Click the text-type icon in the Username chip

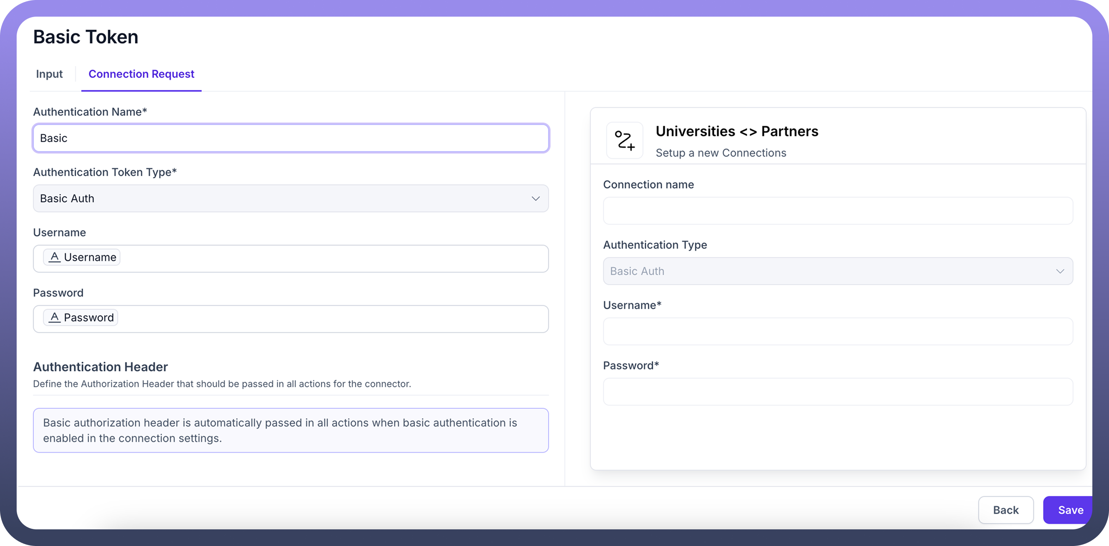pyautogui.click(x=54, y=257)
